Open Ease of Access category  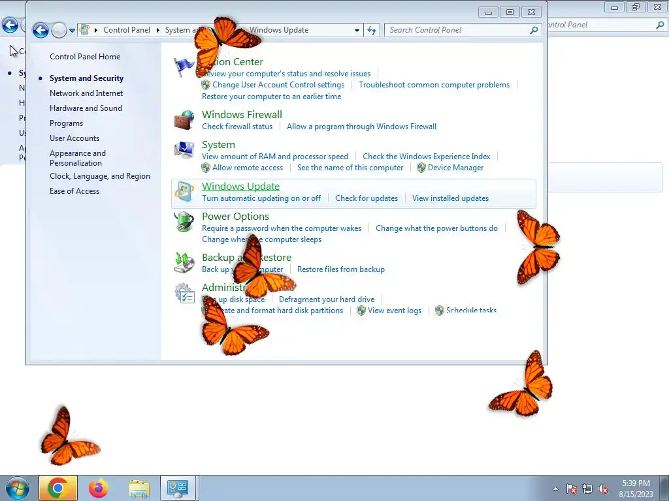(x=74, y=191)
